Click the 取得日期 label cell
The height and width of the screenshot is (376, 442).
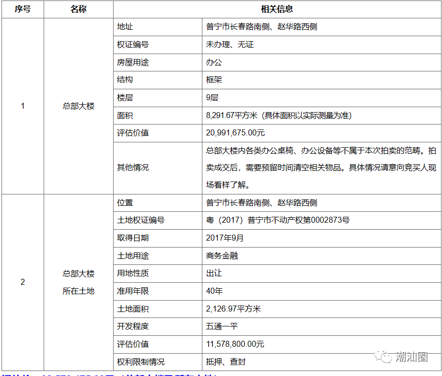pos(158,238)
